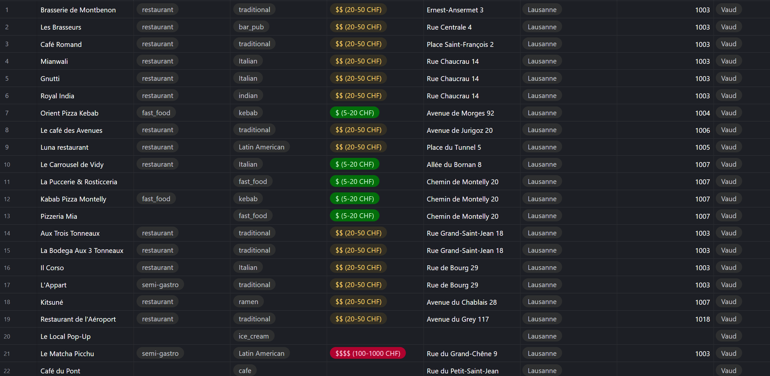Click the Lausanne tag in the Kitsuné row
The height and width of the screenshot is (376, 770).
pyautogui.click(x=542, y=302)
